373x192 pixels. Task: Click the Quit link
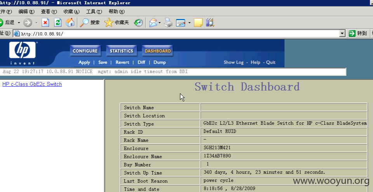click(x=271, y=62)
